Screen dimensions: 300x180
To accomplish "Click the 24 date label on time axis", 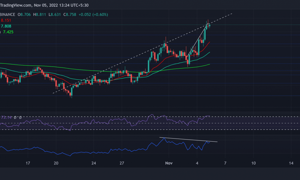I will (94, 163).
